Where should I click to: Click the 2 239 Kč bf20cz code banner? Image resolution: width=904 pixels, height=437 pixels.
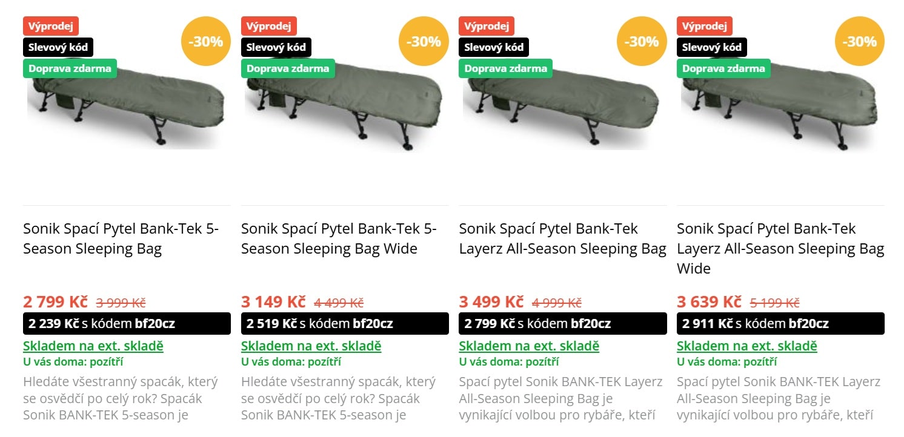(127, 324)
